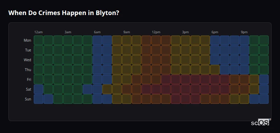Click the Sat 6am blue cell
The image size is (280, 133).
click(97, 89)
